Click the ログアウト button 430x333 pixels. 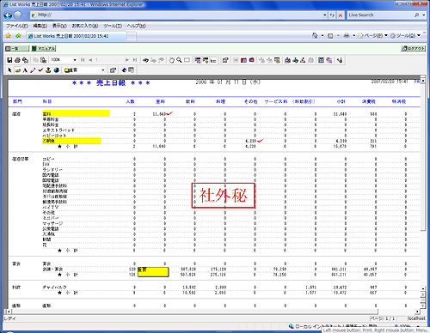[x=413, y=48]
